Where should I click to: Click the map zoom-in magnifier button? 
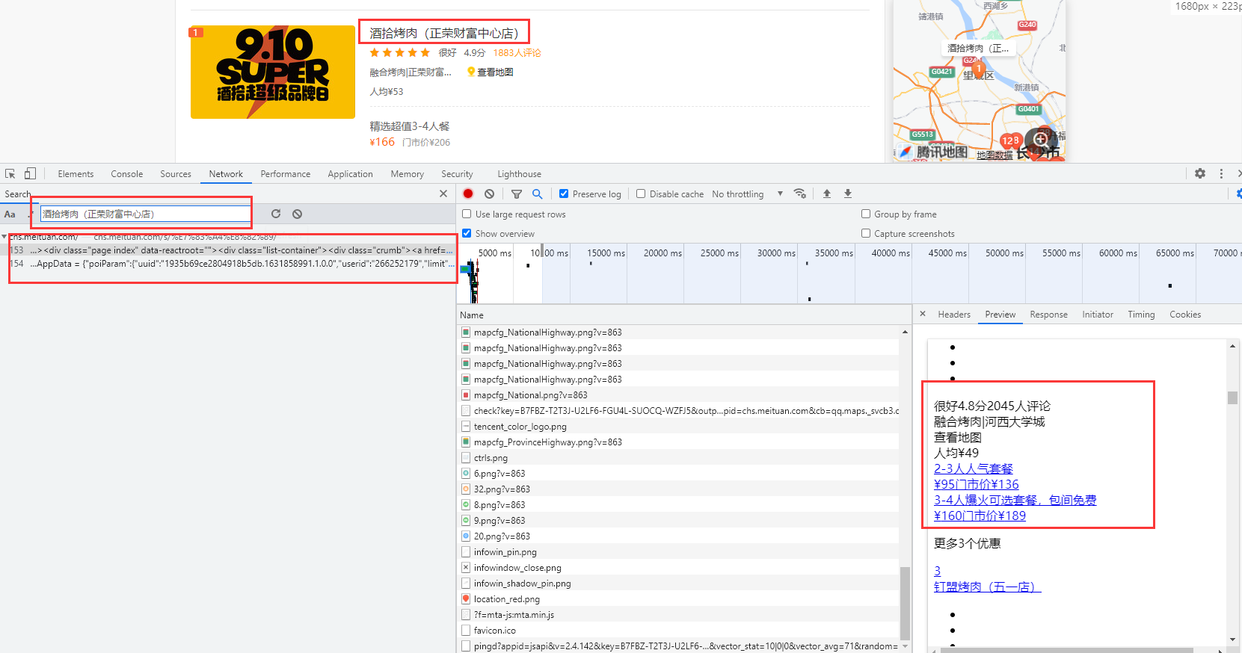(x=1040, y=139)
